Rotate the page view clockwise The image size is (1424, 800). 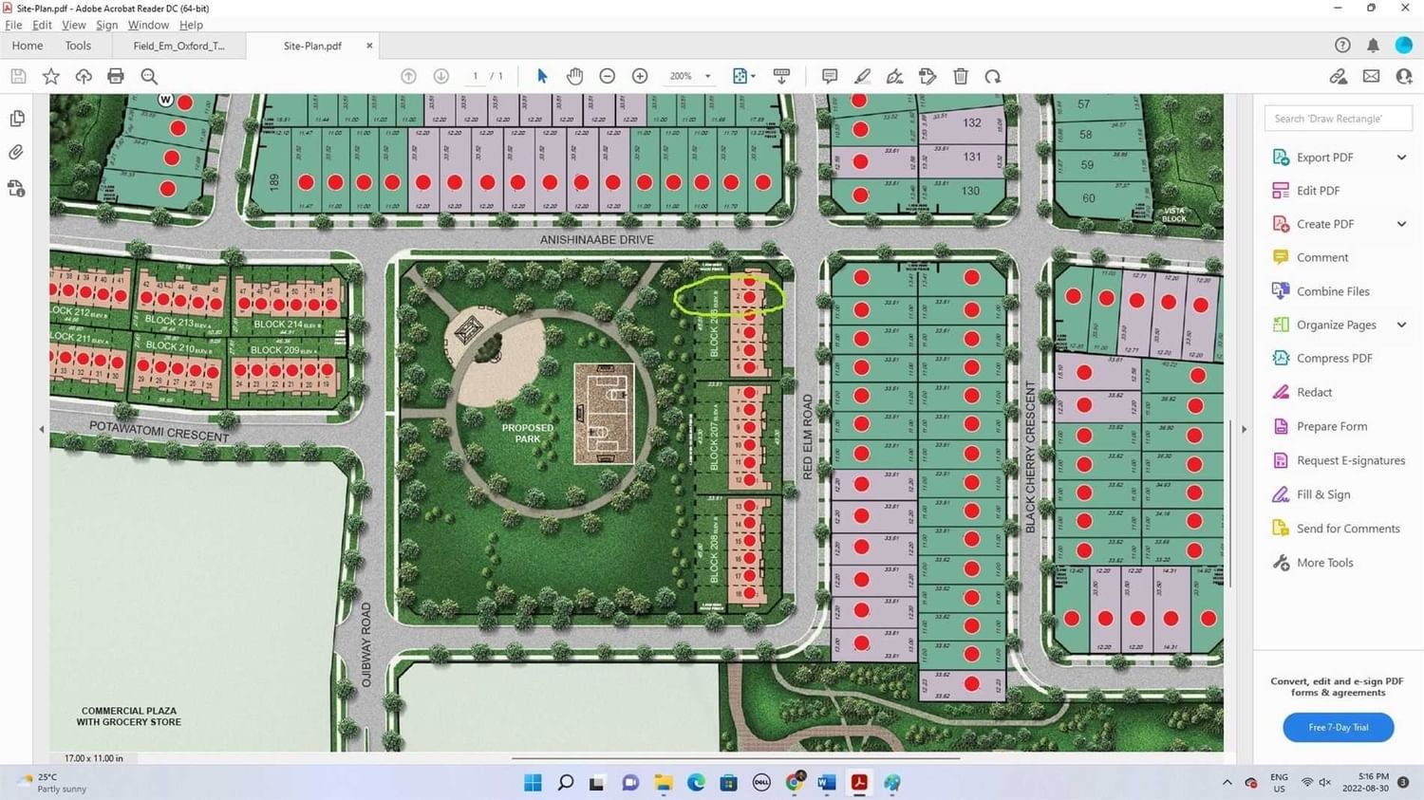[993, 76]
